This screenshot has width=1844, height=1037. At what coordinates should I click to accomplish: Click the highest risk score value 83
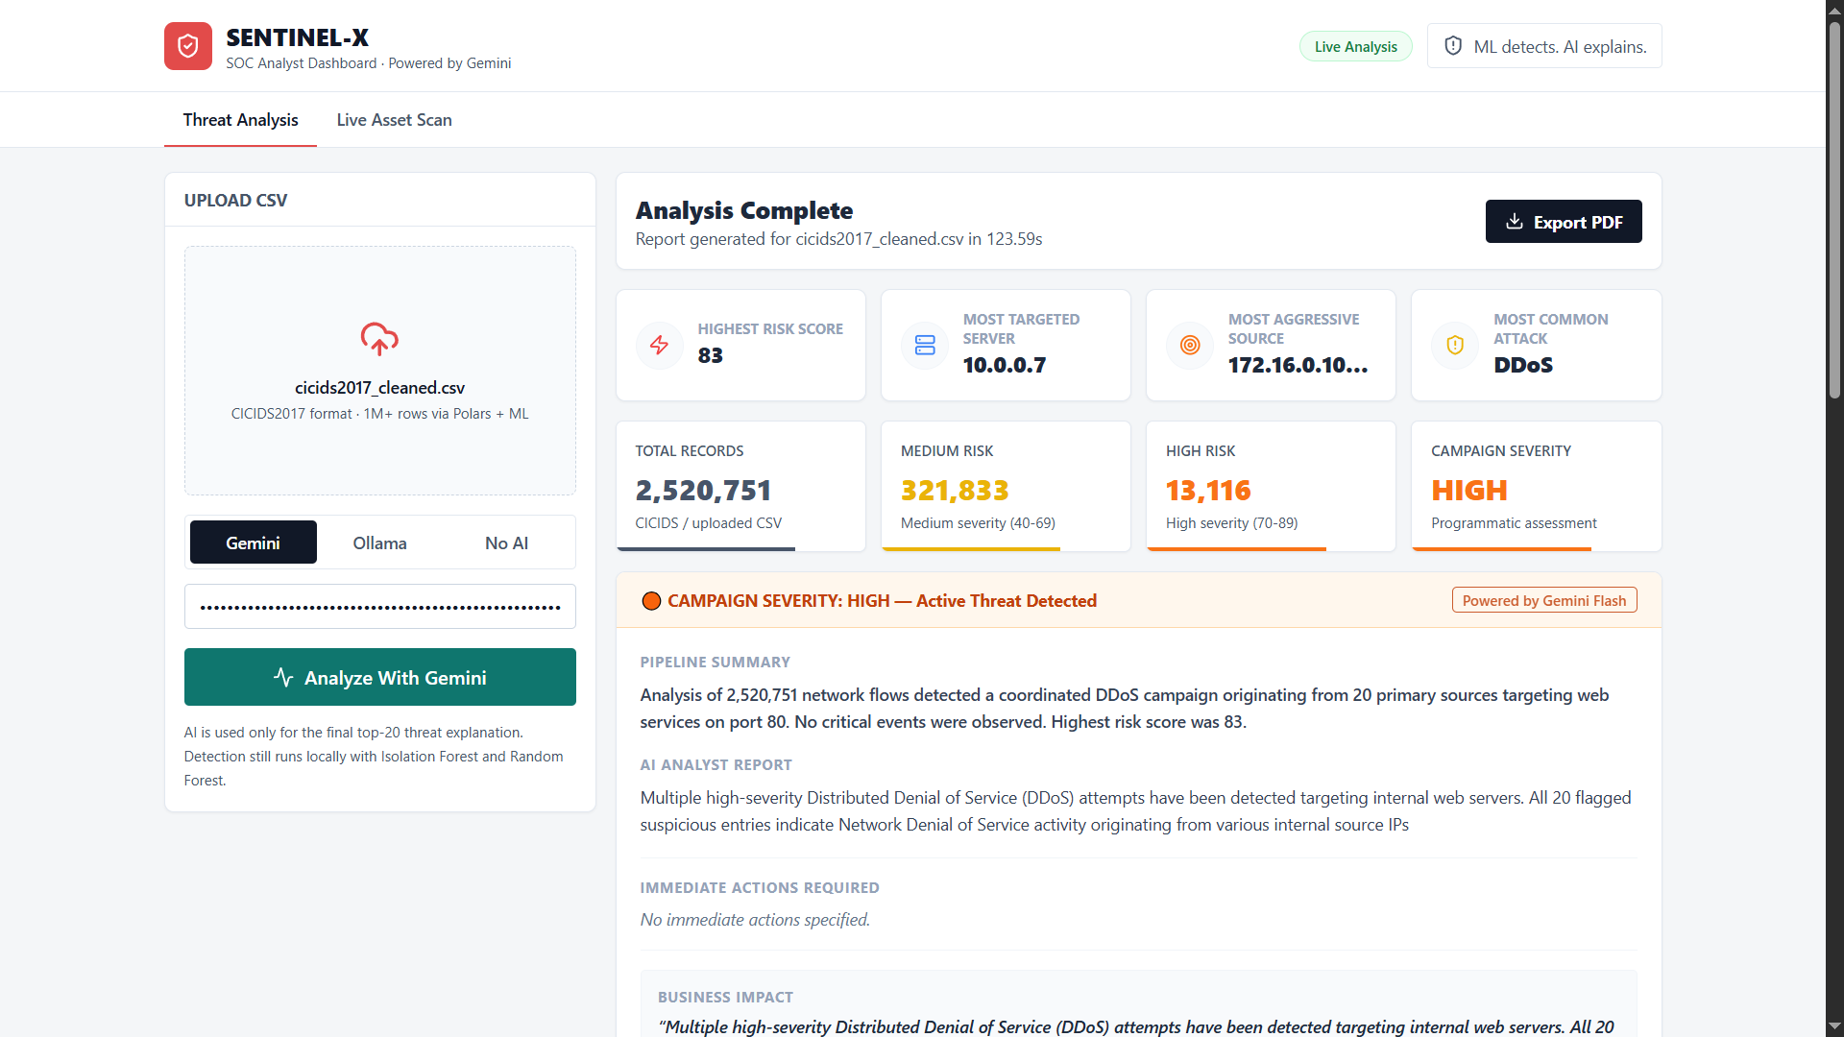[x=711, y=355]
